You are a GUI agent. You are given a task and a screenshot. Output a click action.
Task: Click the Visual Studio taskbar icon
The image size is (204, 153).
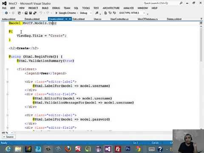[108, 149]
